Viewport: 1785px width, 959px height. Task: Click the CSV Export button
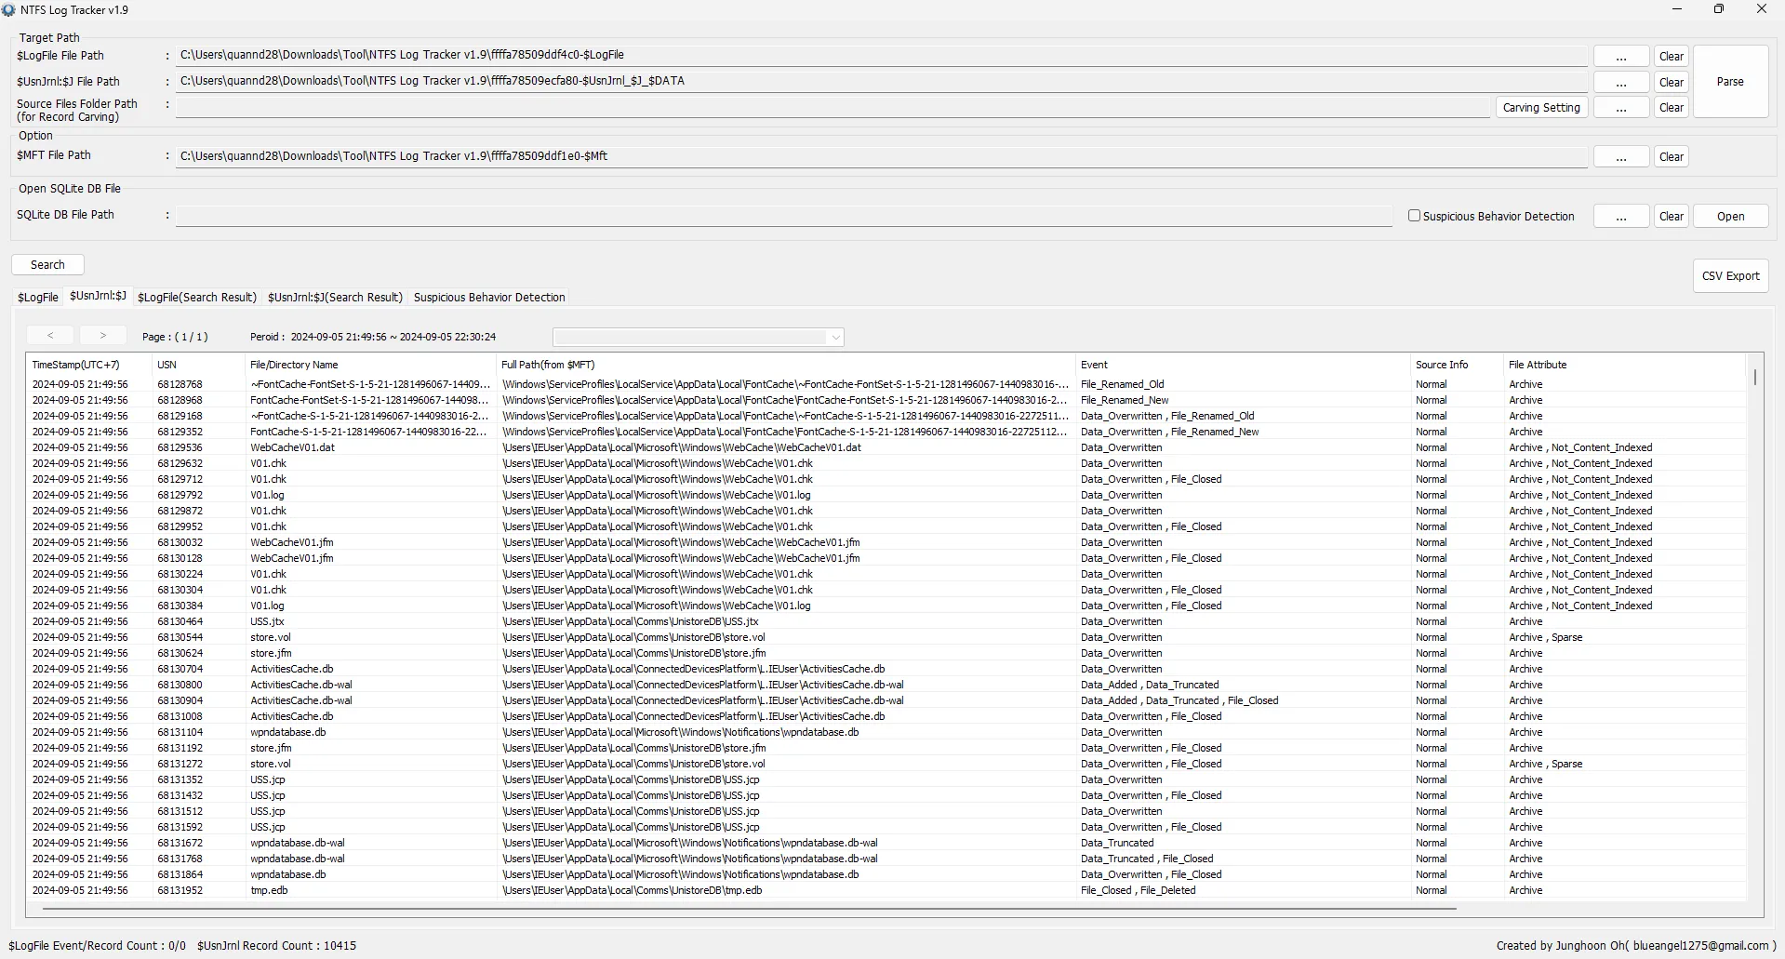tap(1730, 276)
